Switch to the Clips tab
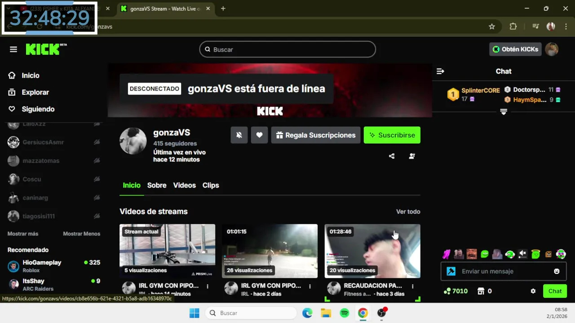This screenshot has height=323, width=575. pos(211,185)
